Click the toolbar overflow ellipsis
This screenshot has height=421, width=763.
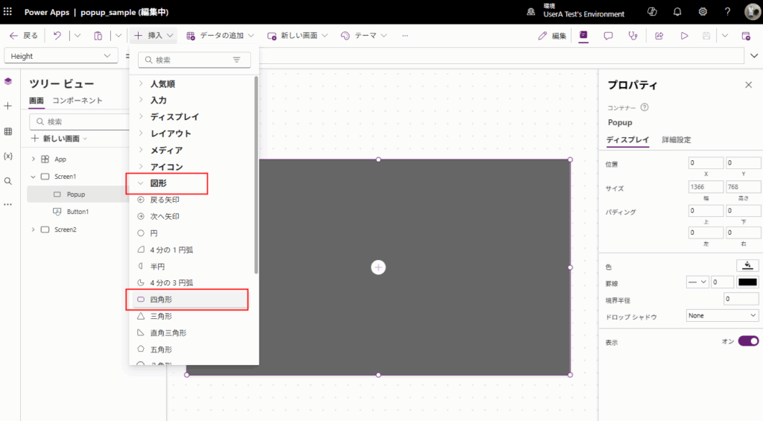405,36
